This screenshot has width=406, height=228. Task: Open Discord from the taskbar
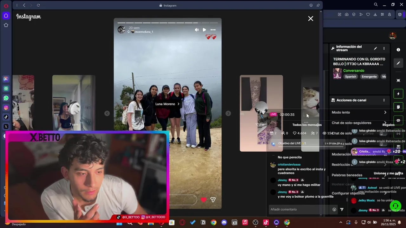pos(224,223)
